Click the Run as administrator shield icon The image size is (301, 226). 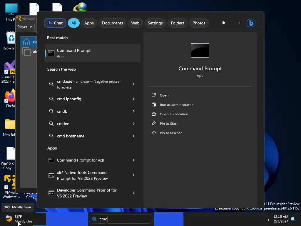click(153, 104)
